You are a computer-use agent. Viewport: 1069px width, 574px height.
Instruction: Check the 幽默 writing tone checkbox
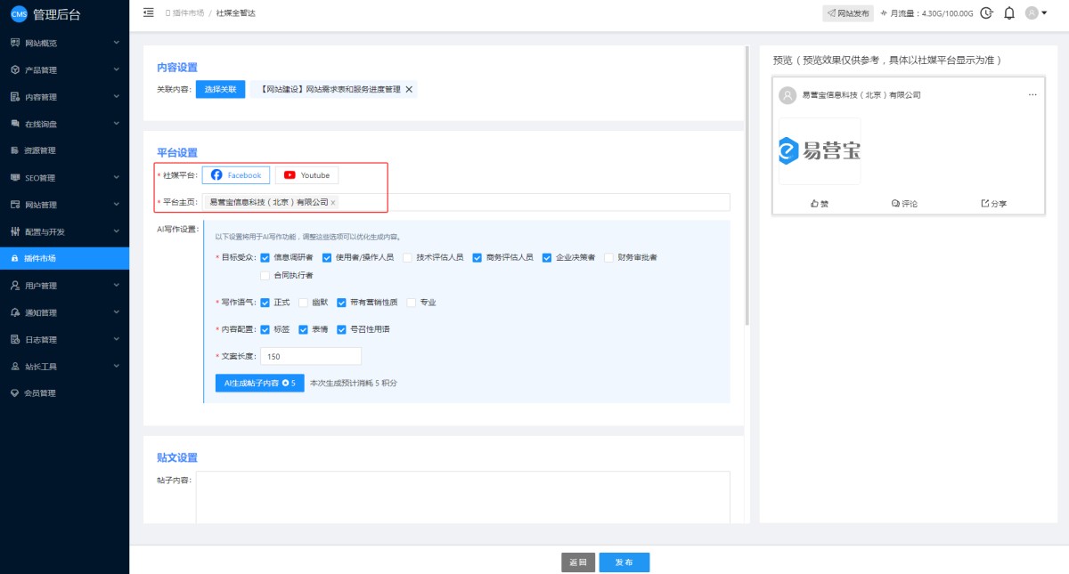click(303, 303)
